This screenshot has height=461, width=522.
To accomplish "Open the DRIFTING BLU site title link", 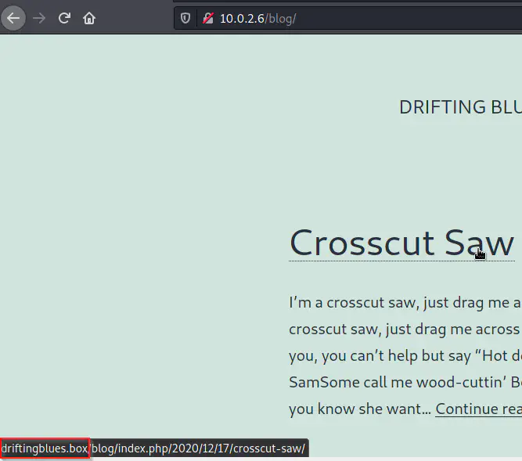I will click(459, 107).
